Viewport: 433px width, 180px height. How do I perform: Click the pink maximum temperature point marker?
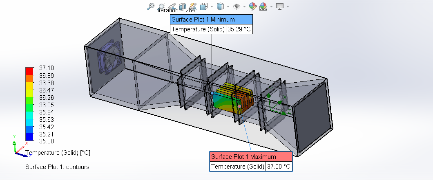coord(239,106)
